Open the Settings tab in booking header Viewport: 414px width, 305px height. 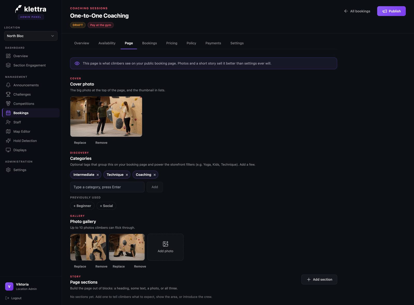[x=237, y=43]
